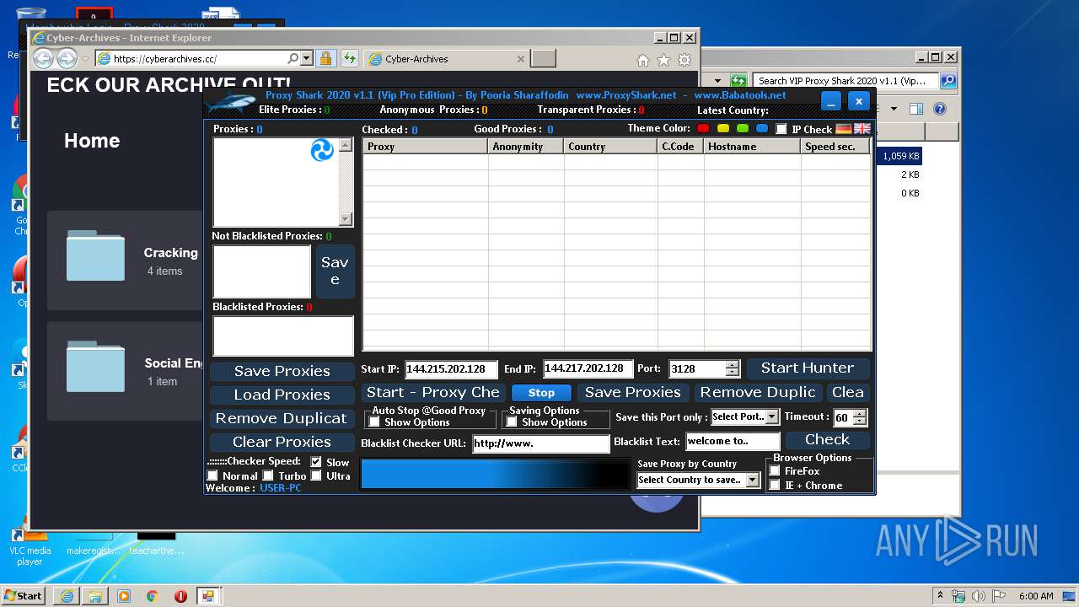Screen dimensions: 1079x607
Task: Click Clear Proxies button
Action: (x=282, y=442)
